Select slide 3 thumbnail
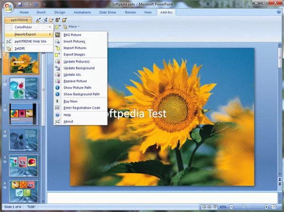The width and height of the screenshot is (284, 212). tap(24, 114)
